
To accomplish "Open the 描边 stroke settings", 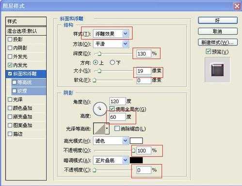I will (x=18, y=134).
